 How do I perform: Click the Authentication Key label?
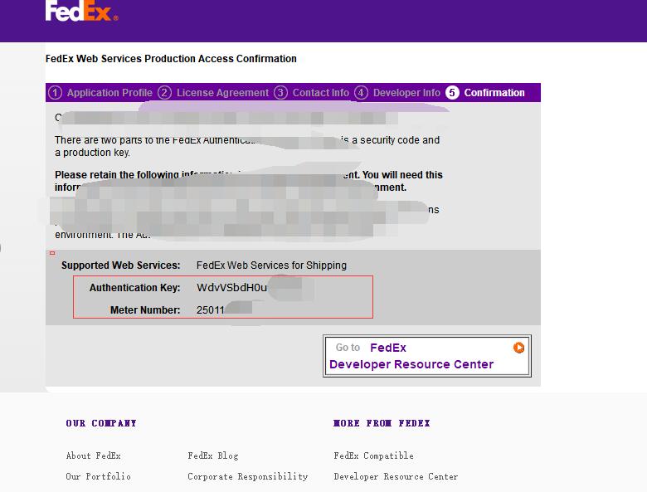tap(135, 288)
